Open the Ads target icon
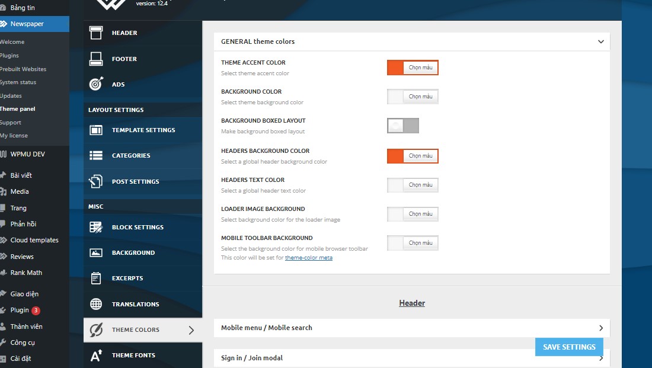 [96, 84]
